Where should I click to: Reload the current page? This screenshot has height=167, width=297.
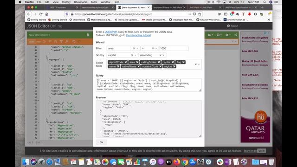(x=41, y=14)
